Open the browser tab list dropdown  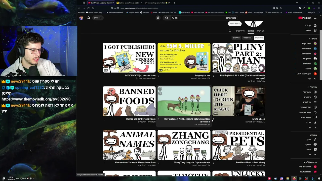tap(297, 3)
